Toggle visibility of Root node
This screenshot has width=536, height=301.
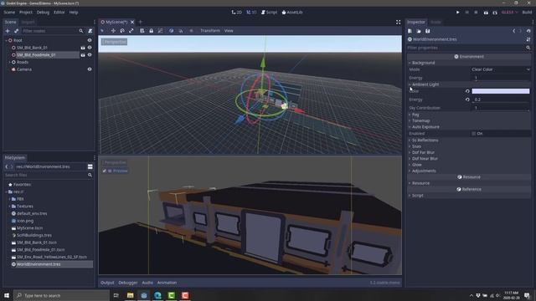click(x=90, y=40)
